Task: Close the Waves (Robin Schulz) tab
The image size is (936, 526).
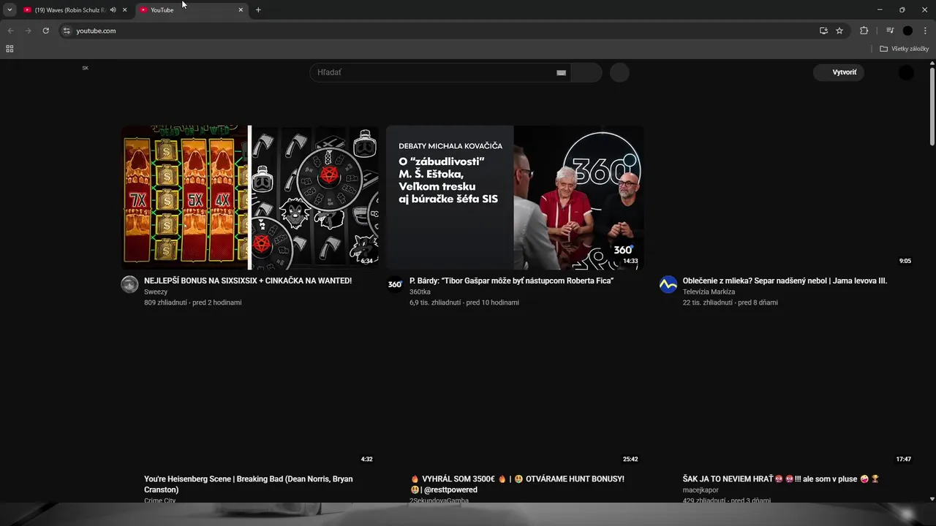Action: 124,9
